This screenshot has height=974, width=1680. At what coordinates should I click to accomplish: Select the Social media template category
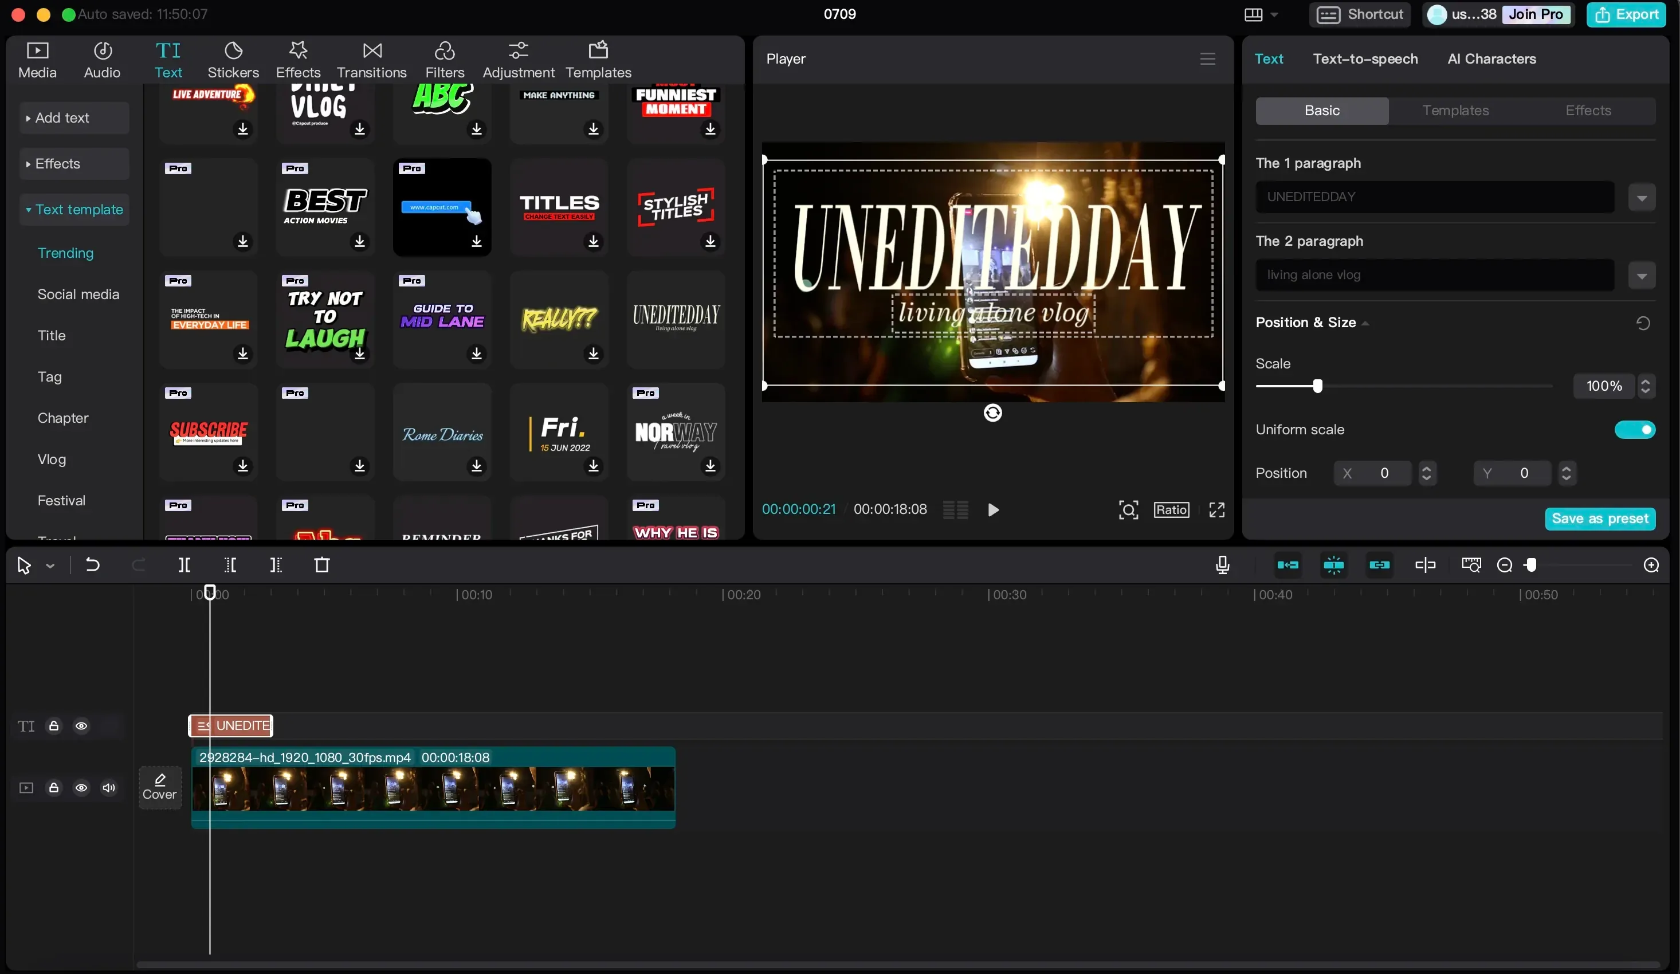(x=78, y=294)
